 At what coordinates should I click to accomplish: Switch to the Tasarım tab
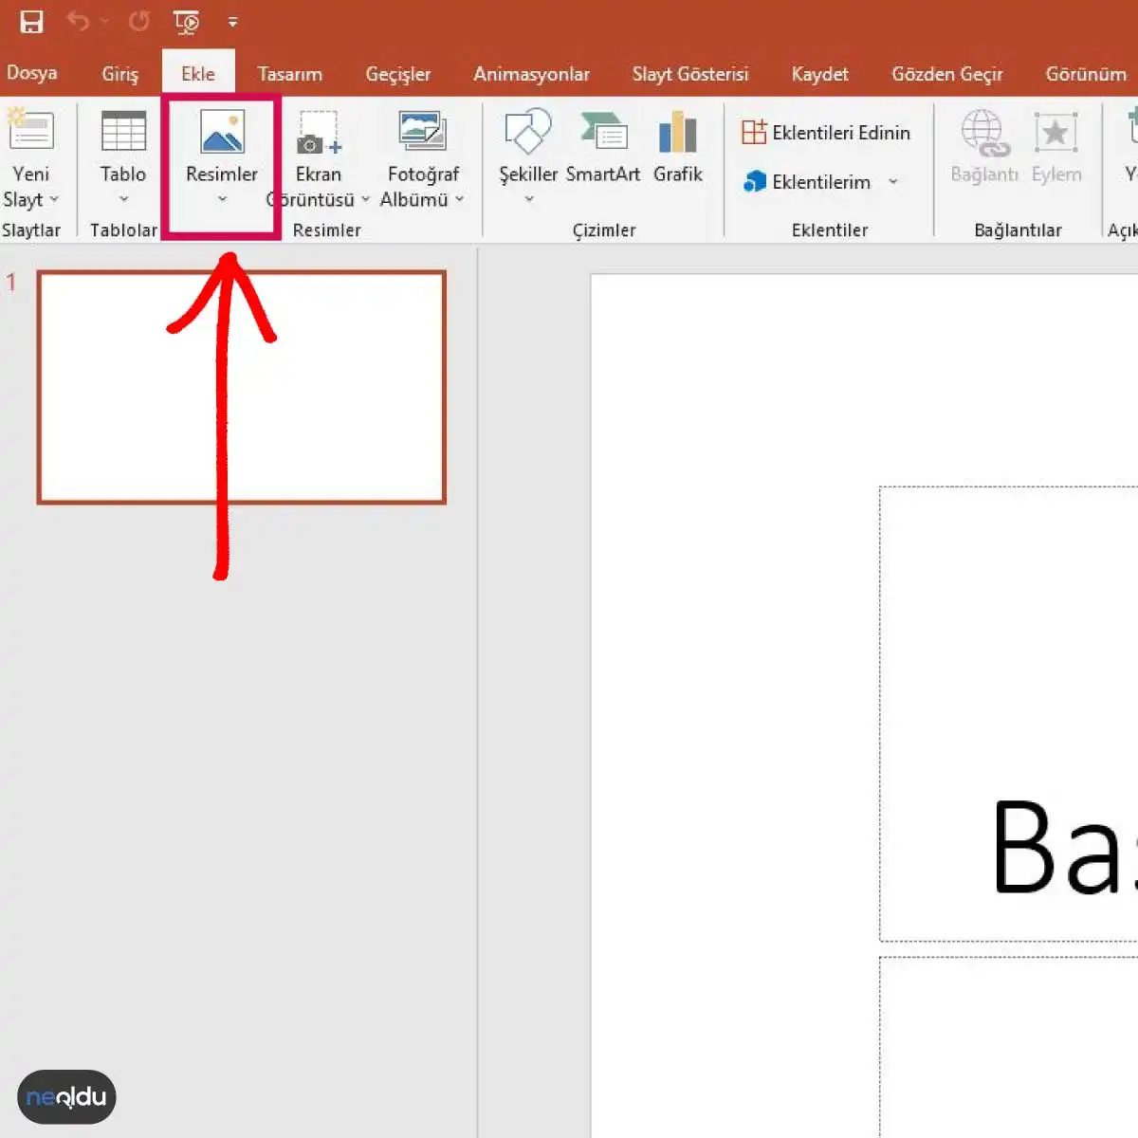click(x=289, y=73)
